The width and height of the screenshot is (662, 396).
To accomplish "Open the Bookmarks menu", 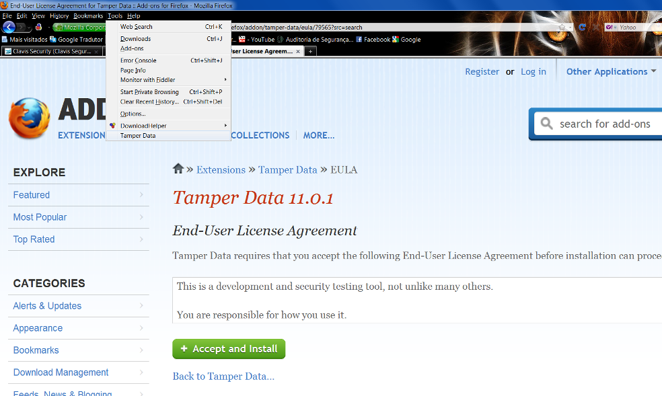I will tap(88, 16).
